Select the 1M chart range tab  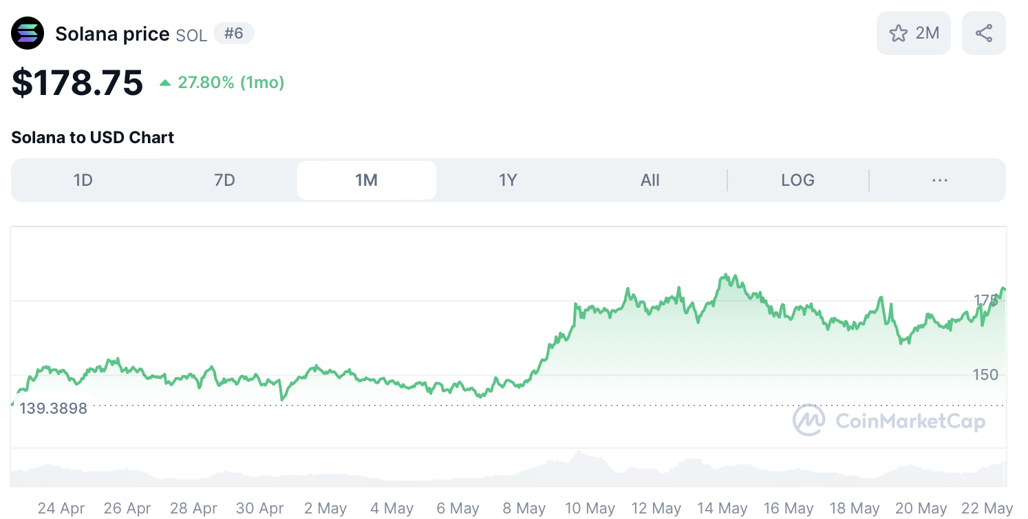click(x=367, y=180)
